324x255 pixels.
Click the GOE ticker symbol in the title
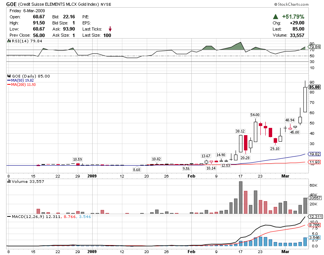point(11,4)
